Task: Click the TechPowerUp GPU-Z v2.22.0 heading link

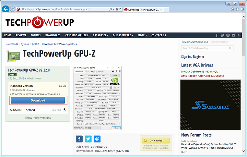Action: point(29,70)
